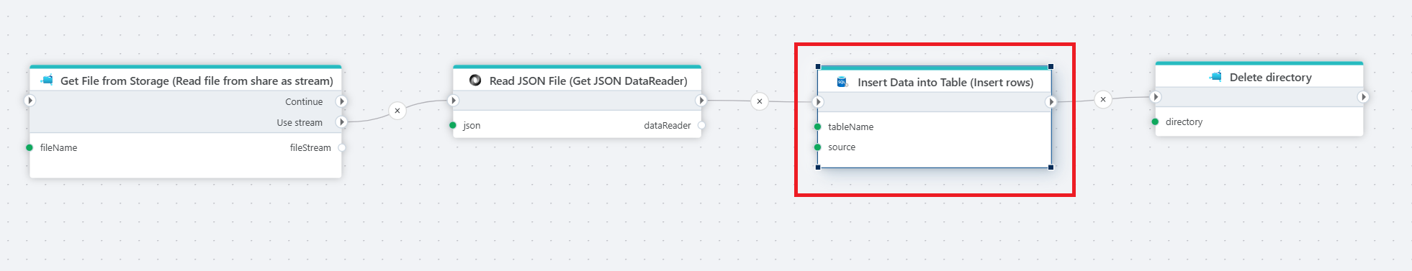Image resolution: width=1412 pixels, height=271 pixels.
Task: Click input arrow port of Get File from Storage
Action: click(x=30, y=100)
